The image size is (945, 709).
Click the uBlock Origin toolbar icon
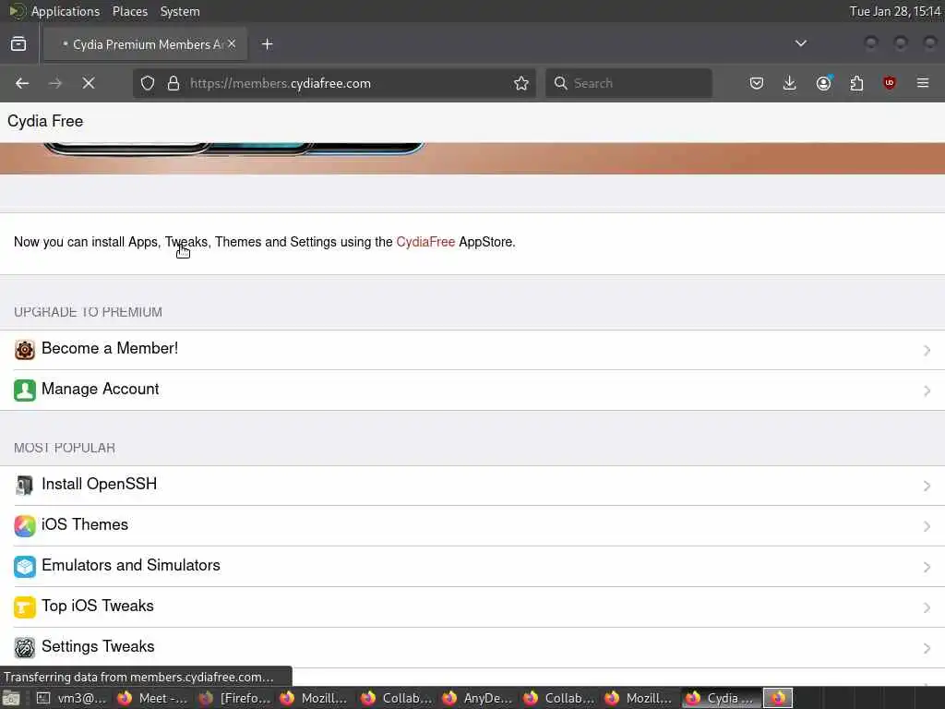(890, 83)
